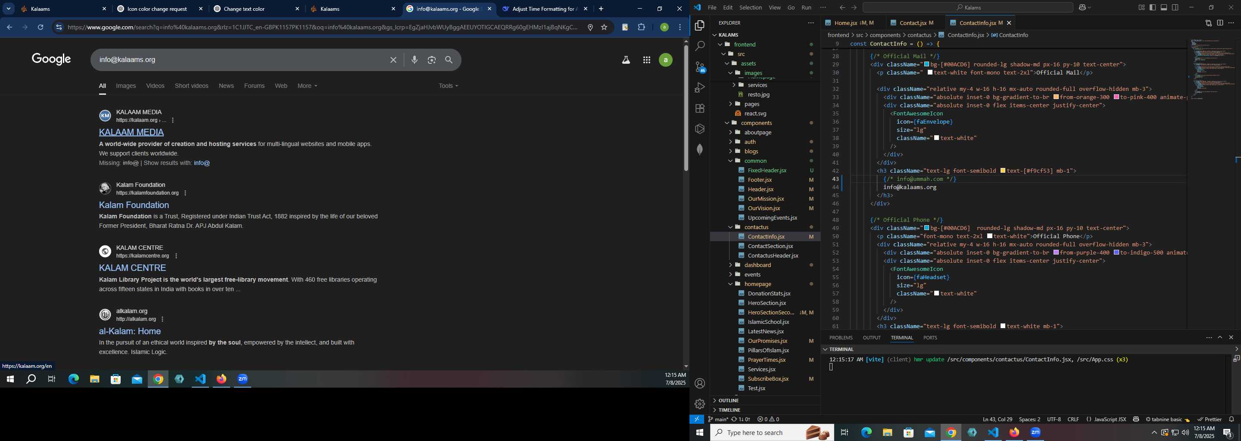Open the Tools dropdown in Google
Image resolution: width=1241 pixels, height=441 pixels.
[x=448, y=86]
